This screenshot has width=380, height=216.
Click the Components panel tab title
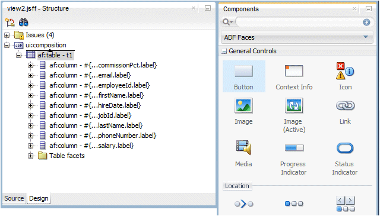click(x=241, y=9)
